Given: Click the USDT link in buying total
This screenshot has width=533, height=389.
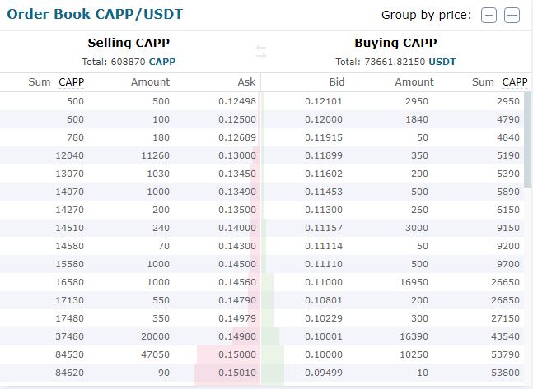Looking at the screenshot, I should (x=442, y=62).
